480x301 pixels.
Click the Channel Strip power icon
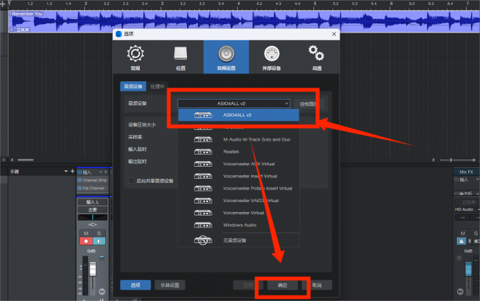79,180
